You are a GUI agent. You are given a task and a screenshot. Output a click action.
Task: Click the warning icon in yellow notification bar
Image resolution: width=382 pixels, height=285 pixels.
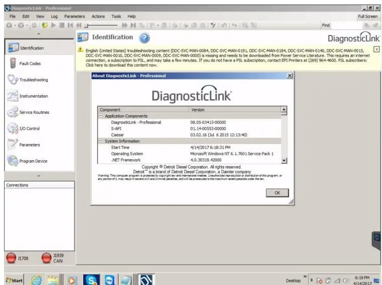tap(80, 50)
